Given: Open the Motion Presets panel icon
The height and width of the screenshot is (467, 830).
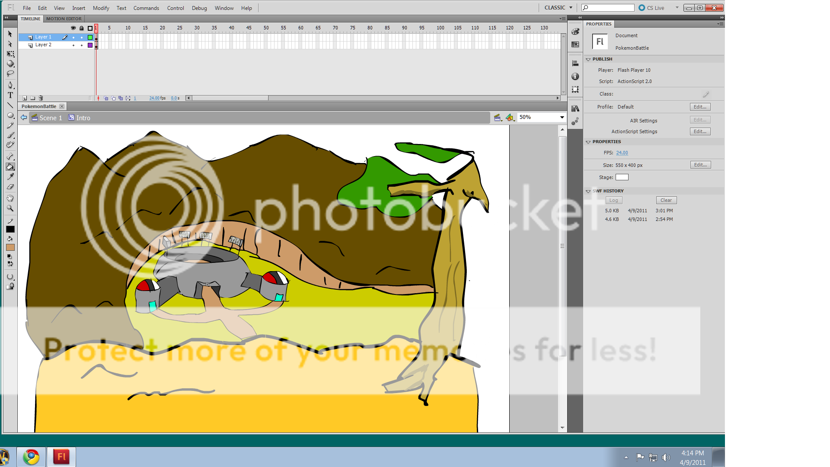Looking at the screenshot, I should click(x=575, y=122).
